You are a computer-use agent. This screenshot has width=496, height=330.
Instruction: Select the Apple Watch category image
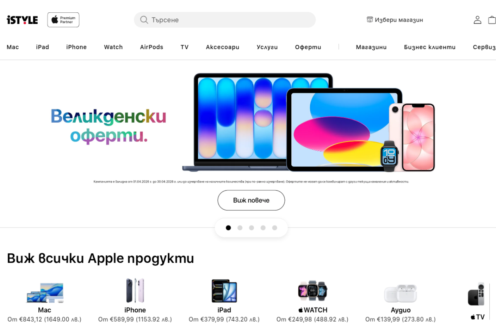point(313,291)
